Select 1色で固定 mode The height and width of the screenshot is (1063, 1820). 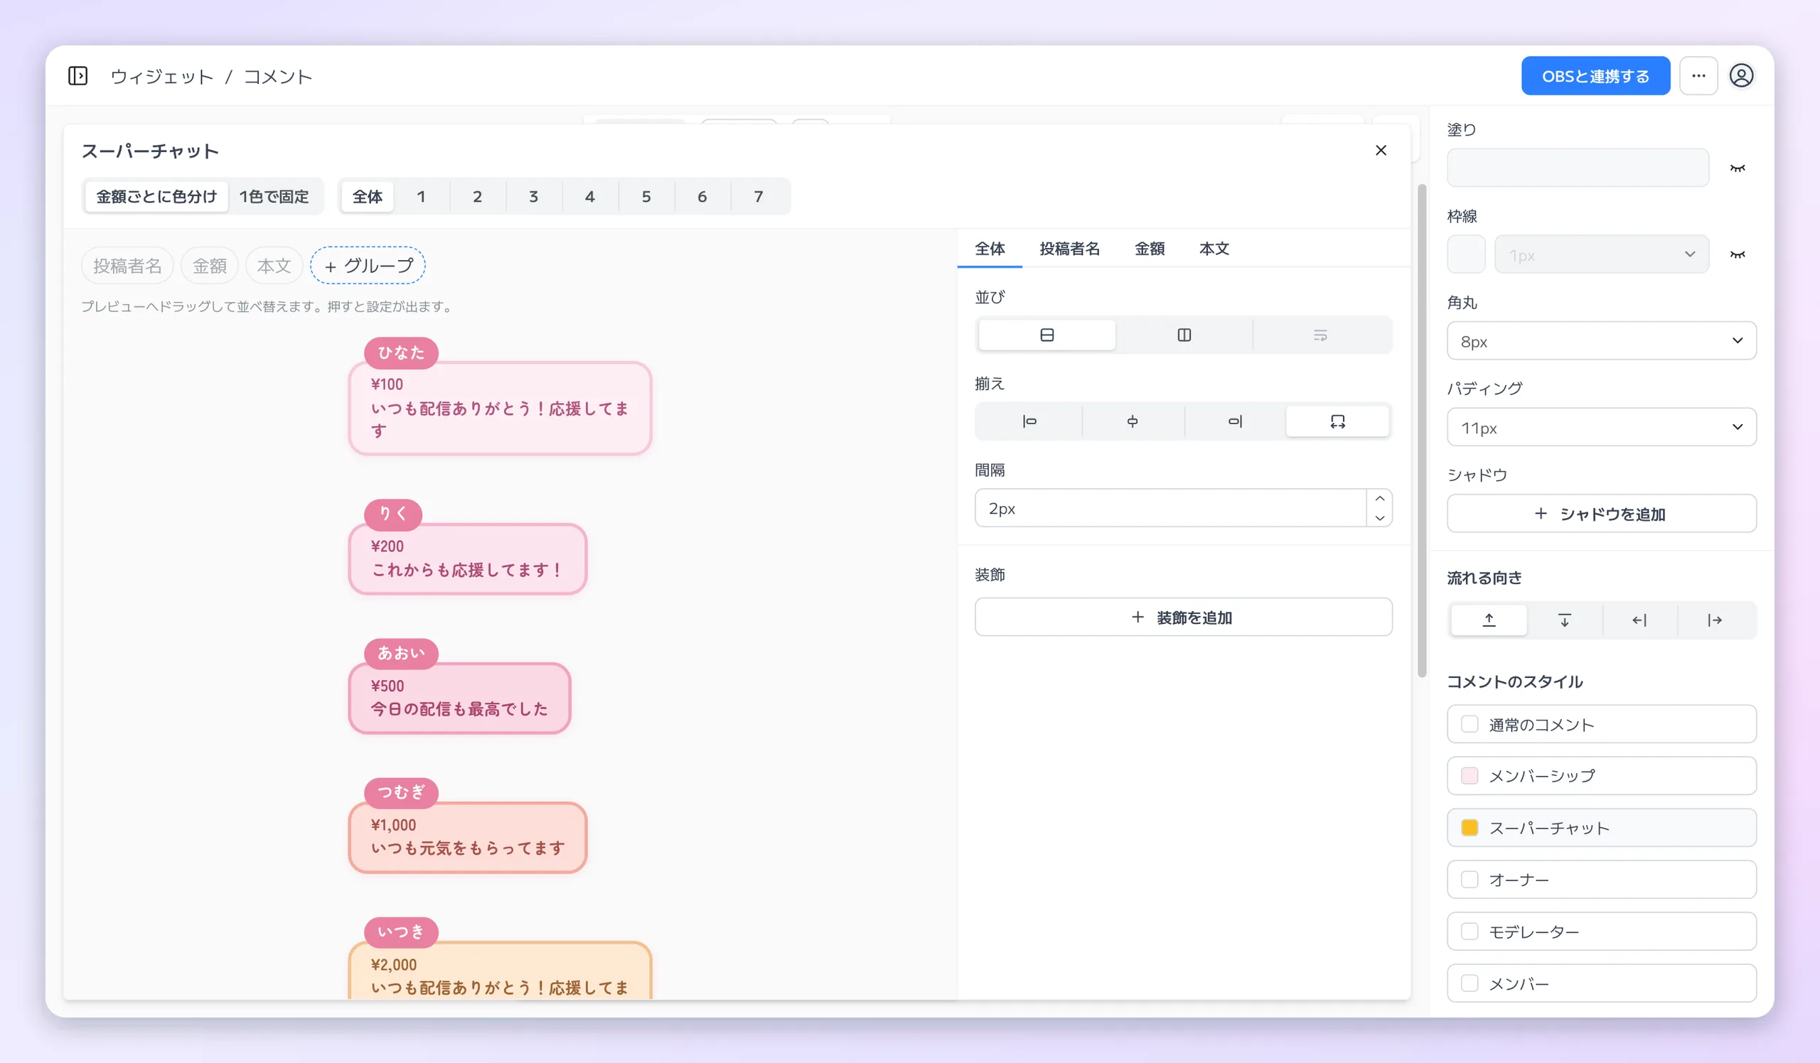click(x=274, y=196)
